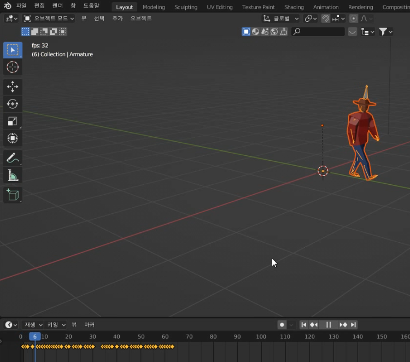Image resolution: width=410 pixels, height=362 pixels.
Task: Open the 글로벌 transform orientation dropdown
Action: (x=280, y=19)
